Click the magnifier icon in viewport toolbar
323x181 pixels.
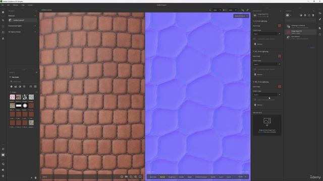click(243, 10)
